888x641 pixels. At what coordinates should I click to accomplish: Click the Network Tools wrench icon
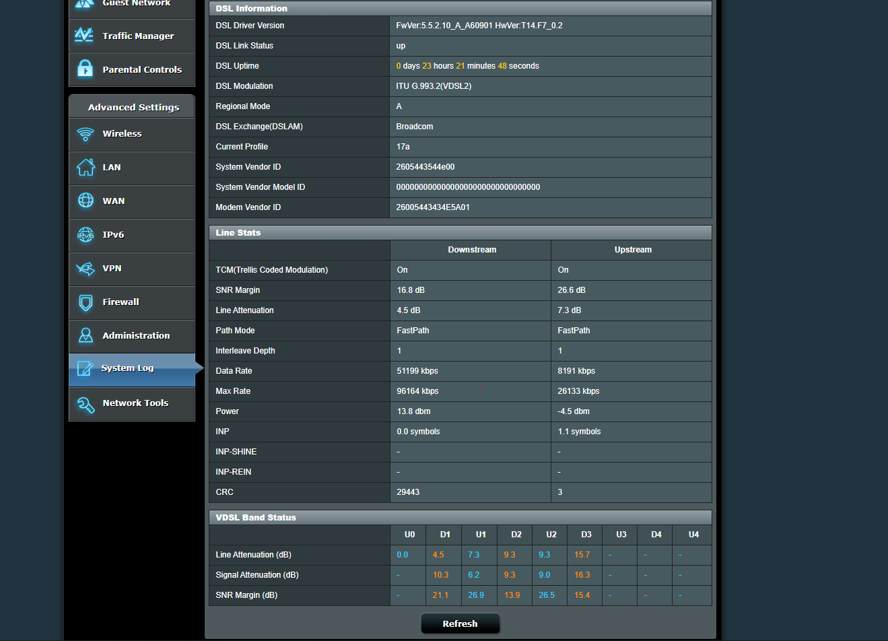[x=86, y=404]
